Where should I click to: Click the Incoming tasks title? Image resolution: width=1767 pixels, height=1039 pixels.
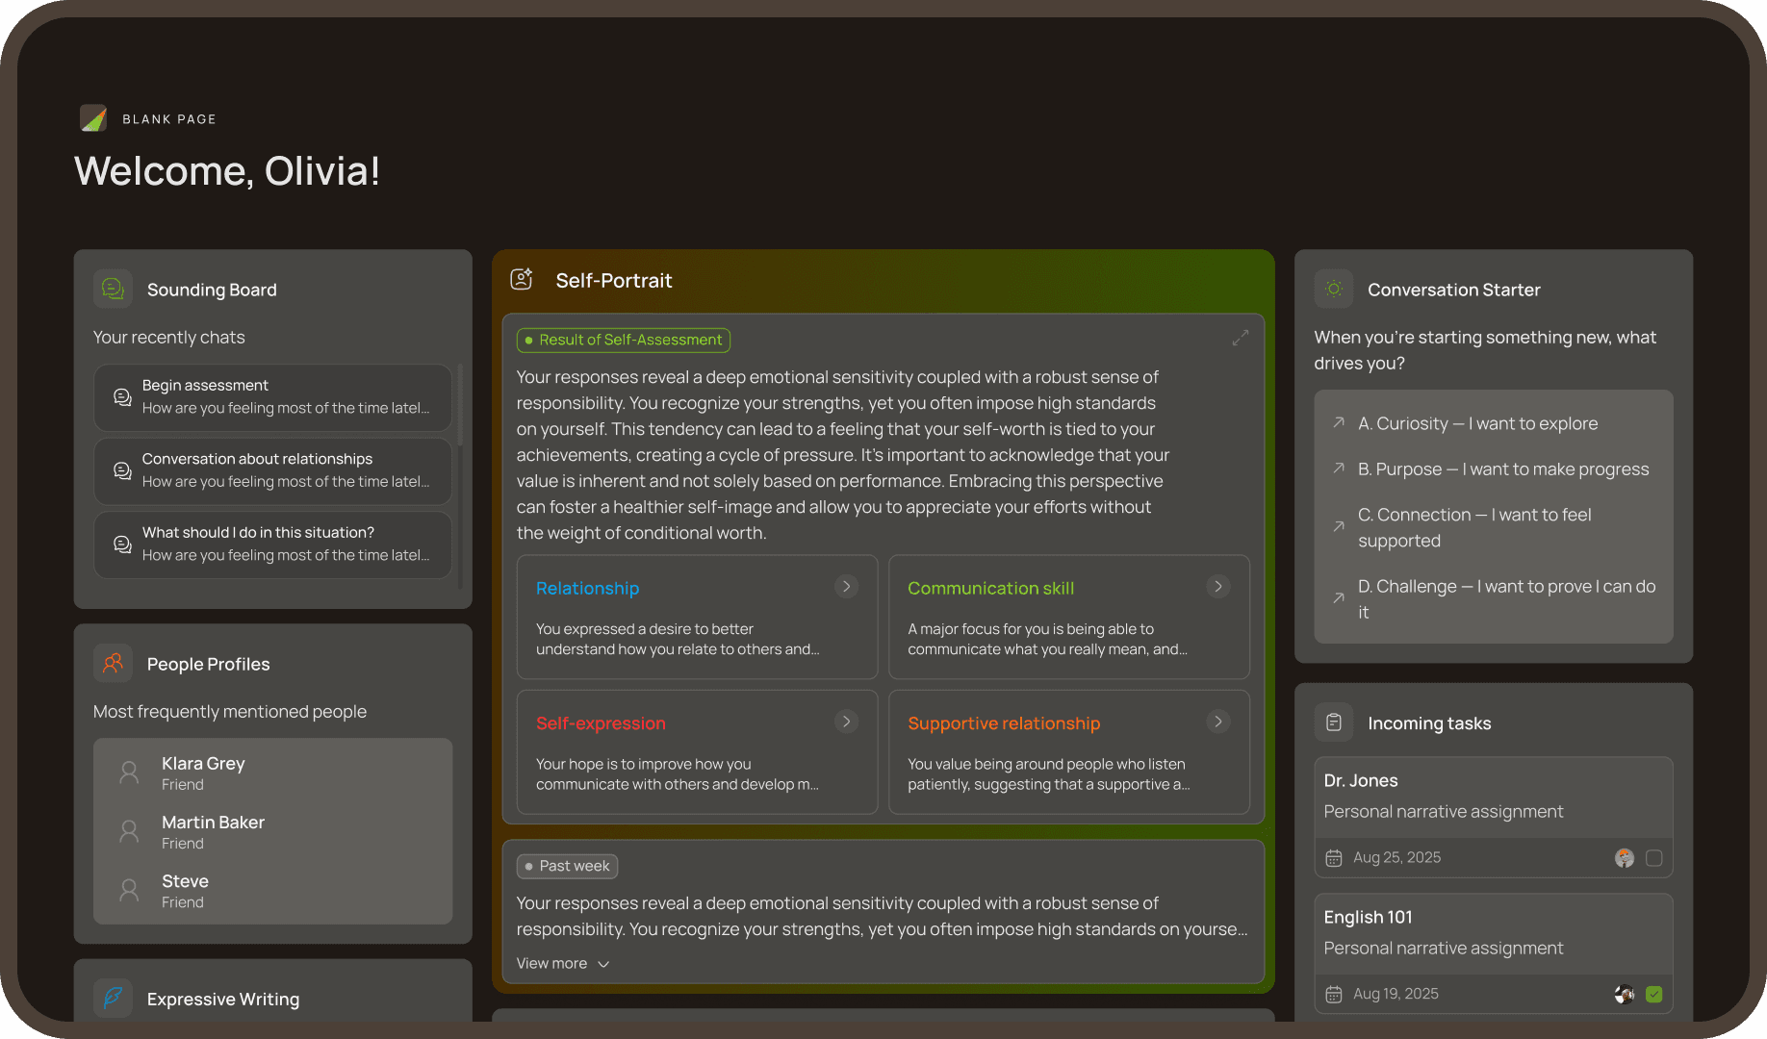1429,723
